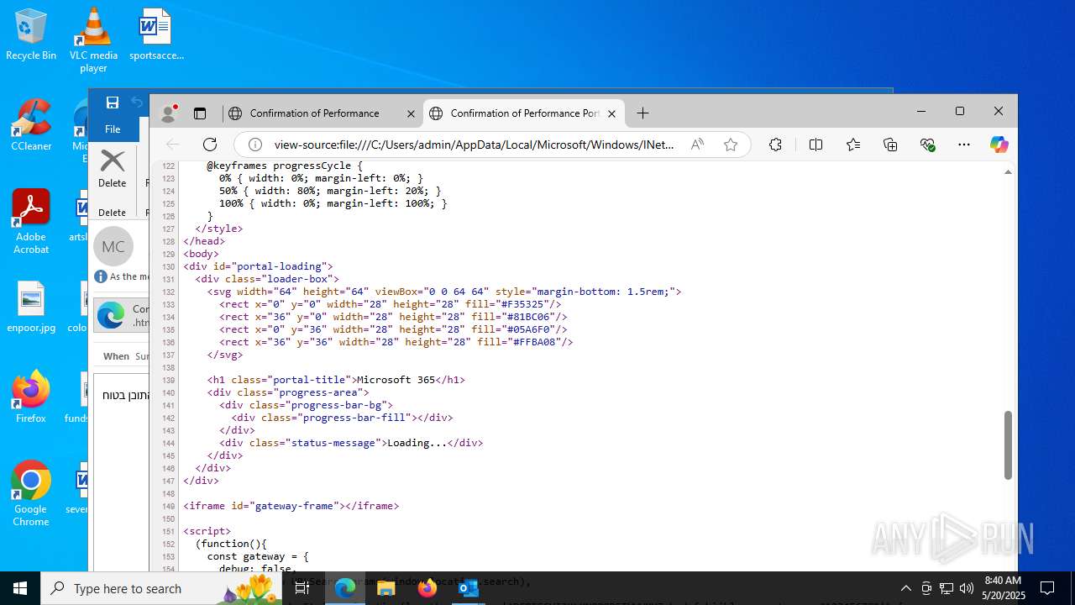The width and height of the screenshot is (1075, 605).
Task: Click source line with Microsoft 365 title
Action: tap(336, 380)
